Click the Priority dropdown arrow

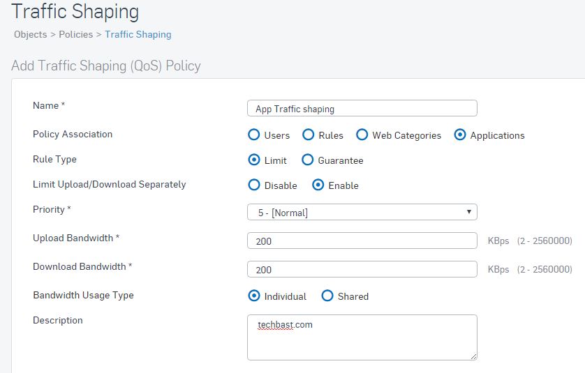pos(469,212)
